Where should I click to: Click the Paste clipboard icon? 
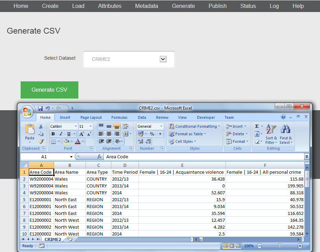pos(30,129)
